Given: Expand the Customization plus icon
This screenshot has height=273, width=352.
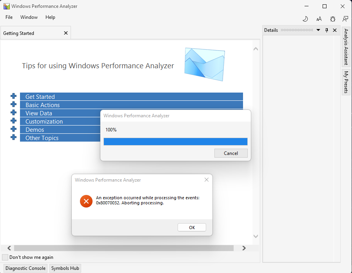Looking at the screenshot, I should (x=13, y=121).
